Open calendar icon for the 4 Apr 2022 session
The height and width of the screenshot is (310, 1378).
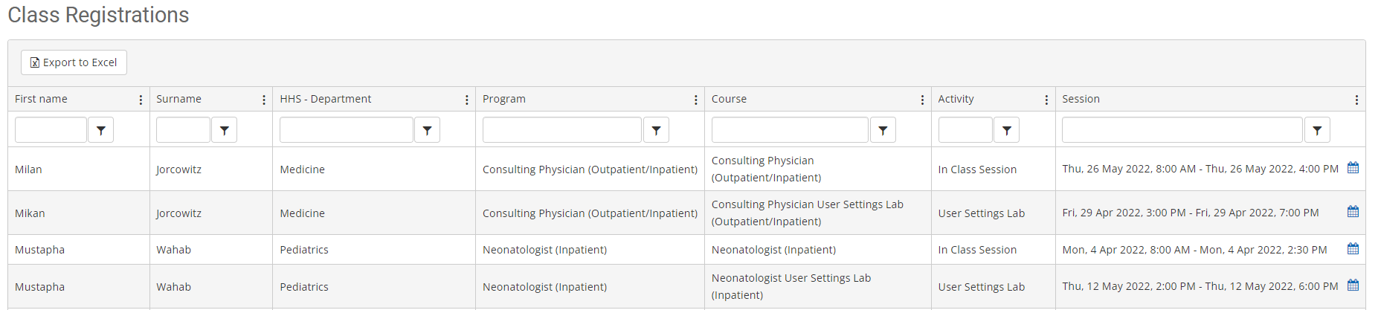(1353, 249)
